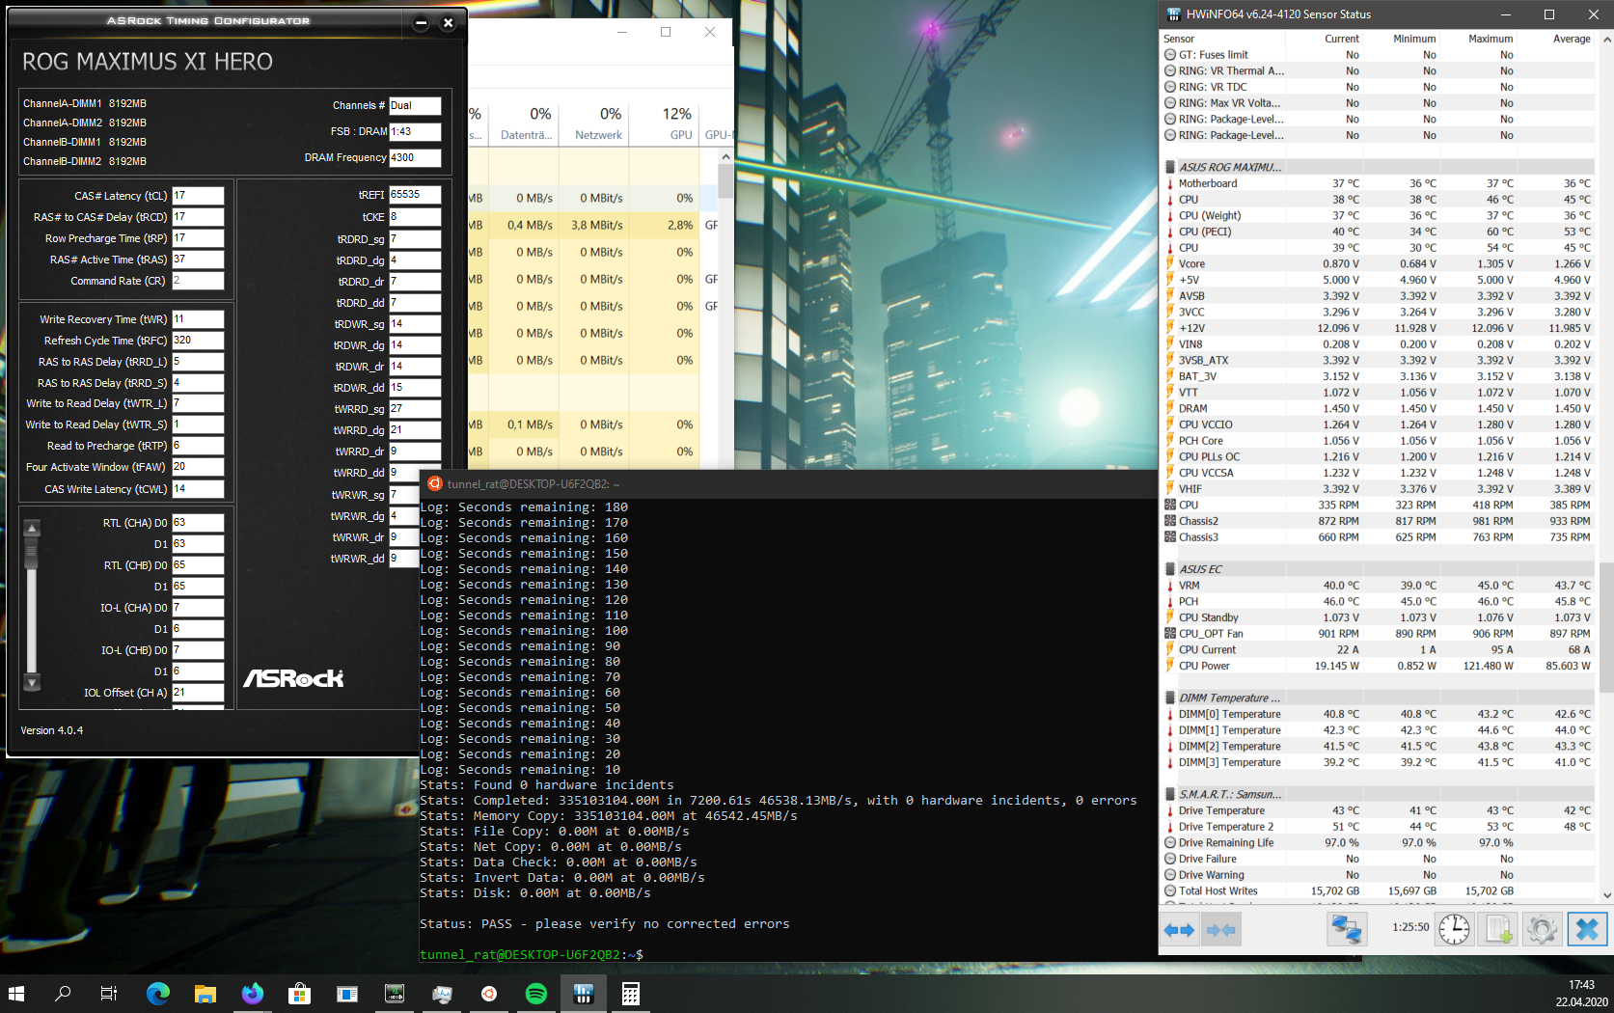This screenshot has width=1614, height=1013.
Task: Minimize the ASRock Timing Configurator window
Action: (421, 22)
